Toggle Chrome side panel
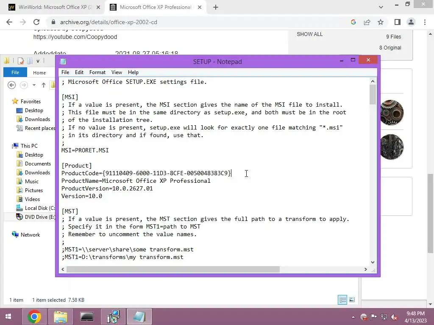This screenshot has height=325, width=434. [x=398, y=22]
